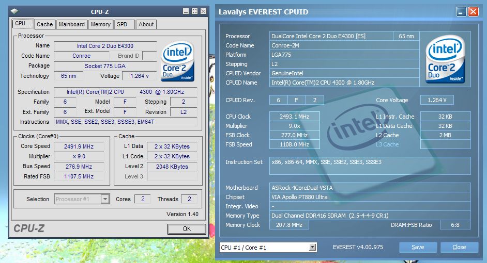The height and width of the screenshot is (263, 487).
Task: Click the Instruction Set field in EVEREST
Action: coord(370,166)
